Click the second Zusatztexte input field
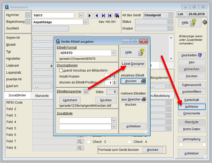Image resolution: width=212 pixels, height=163 pixels. pos(85,127)
